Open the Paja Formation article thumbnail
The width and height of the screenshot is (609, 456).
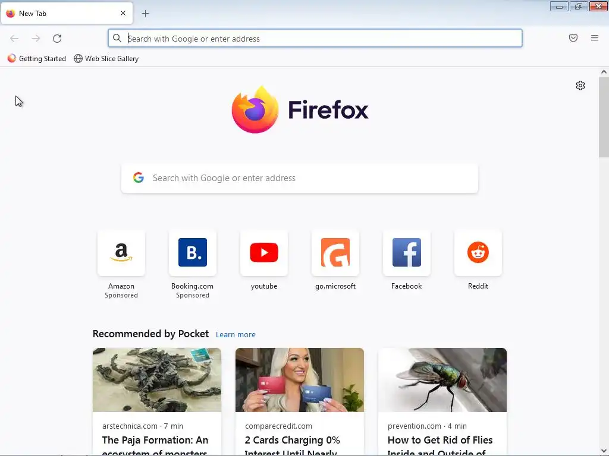tap(157, 380)
